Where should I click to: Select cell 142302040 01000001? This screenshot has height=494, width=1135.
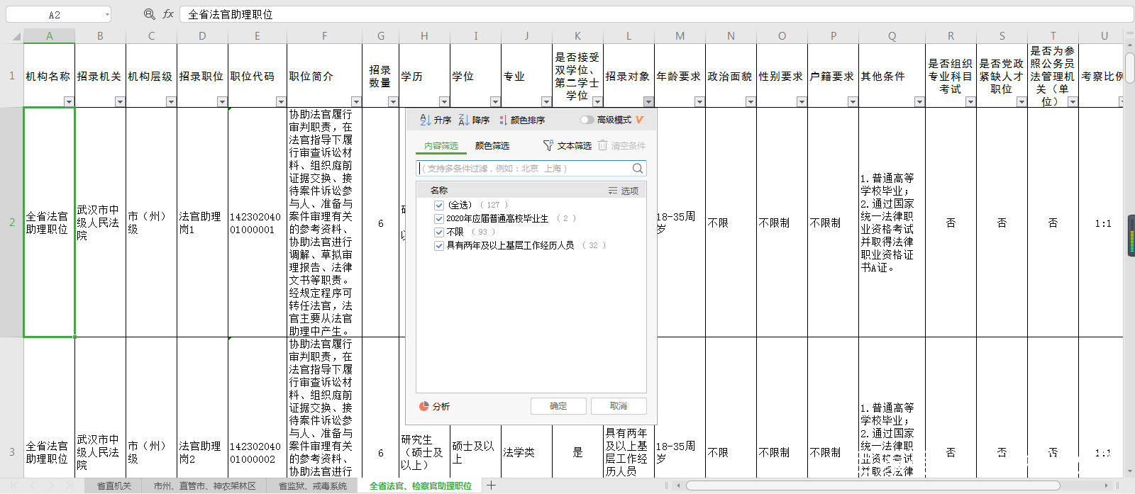[x=258, y=223]
